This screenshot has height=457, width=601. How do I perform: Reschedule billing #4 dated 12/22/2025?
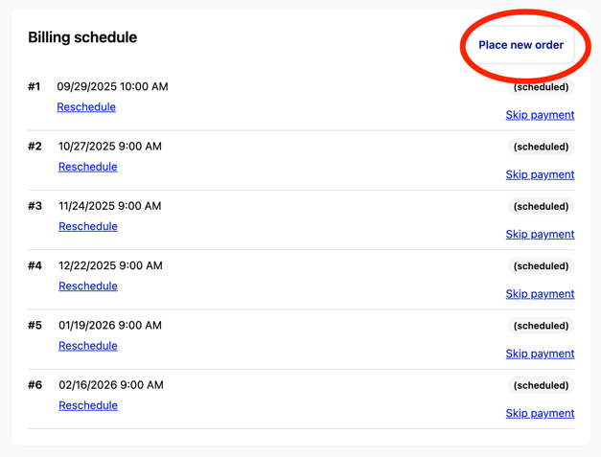pos(87,286)
